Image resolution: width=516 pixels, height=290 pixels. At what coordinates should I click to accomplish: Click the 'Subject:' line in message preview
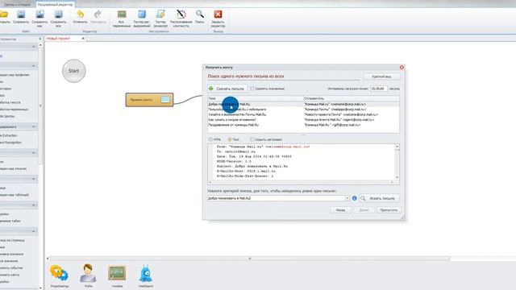pyautogui.click(x=252, y=167)
